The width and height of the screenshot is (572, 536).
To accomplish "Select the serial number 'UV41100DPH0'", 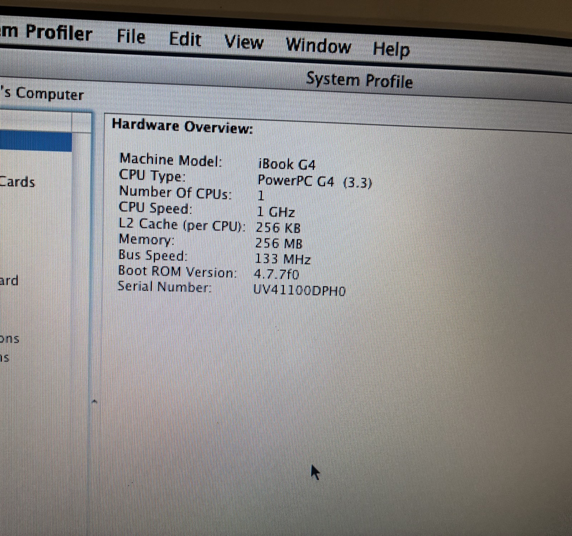I will tap(300, 290).
